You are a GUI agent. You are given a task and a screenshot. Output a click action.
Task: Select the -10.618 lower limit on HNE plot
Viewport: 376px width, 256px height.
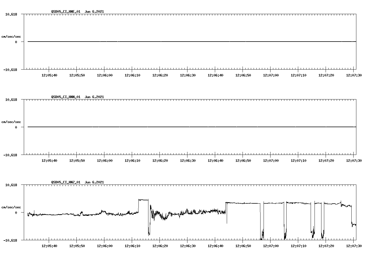pyautogui.click(x=10, y=70)
